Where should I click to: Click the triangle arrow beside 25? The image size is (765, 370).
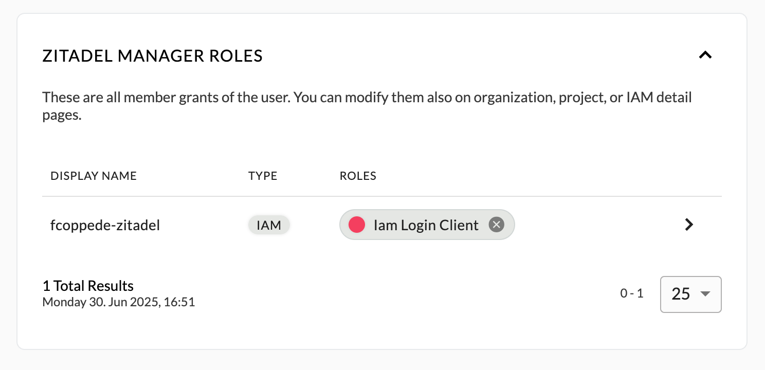(x=705, y=294)
